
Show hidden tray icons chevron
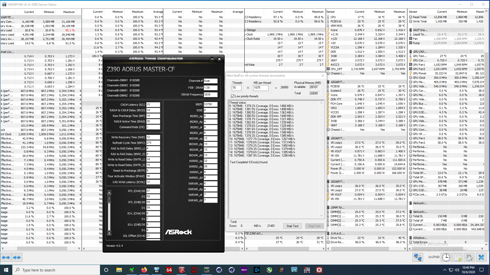coord(445,270)
